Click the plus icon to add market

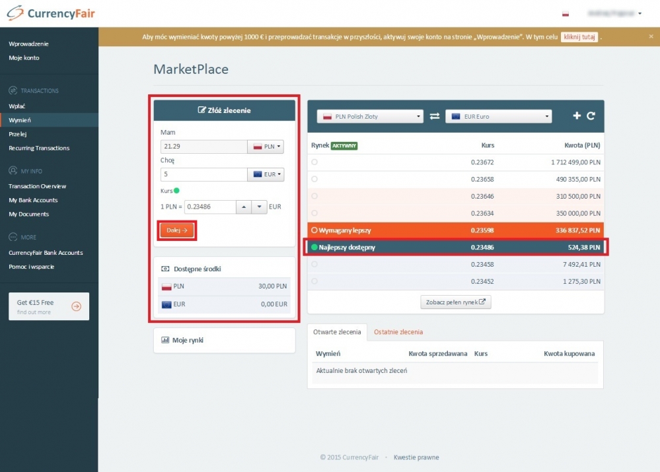tap(577, 116)
